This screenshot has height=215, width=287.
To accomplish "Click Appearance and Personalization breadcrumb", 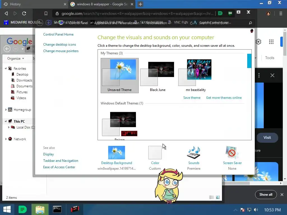I will point(117,23).
